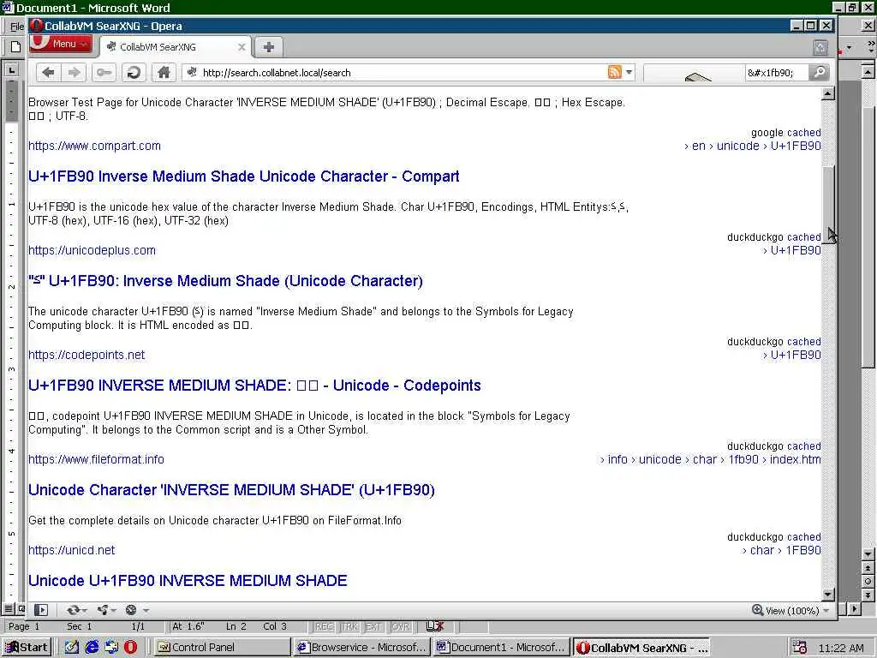The image size is (877, 658).
Task: Toggle Opera's panels sidebar icon
Action: point(41,610)
